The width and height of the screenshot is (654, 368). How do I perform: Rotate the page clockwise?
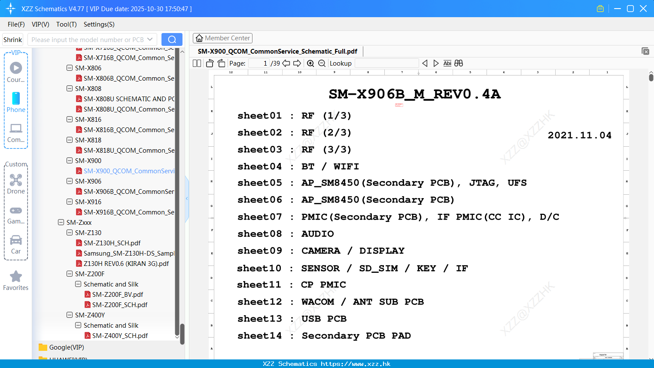pyautogui.click(x=222, y=63)
